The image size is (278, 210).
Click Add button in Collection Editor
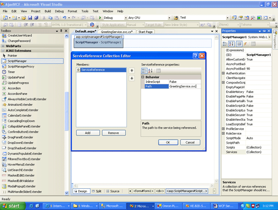coord(88,133)
